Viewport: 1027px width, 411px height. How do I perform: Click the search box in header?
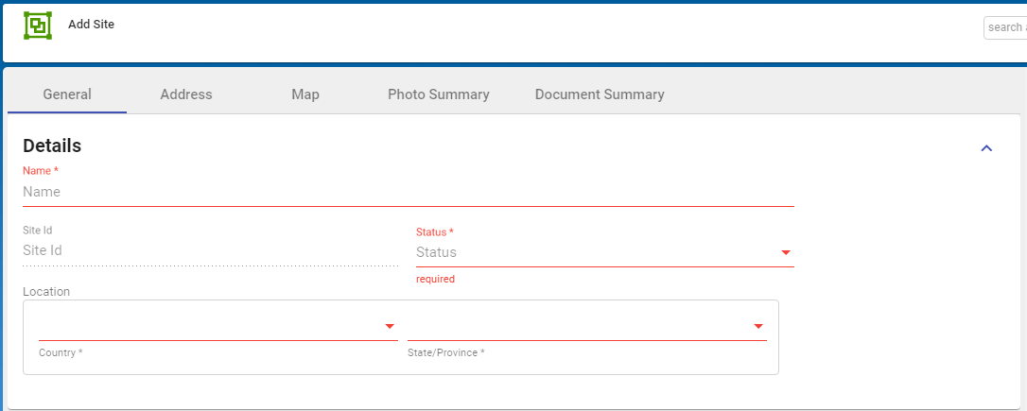[1005, 27]
